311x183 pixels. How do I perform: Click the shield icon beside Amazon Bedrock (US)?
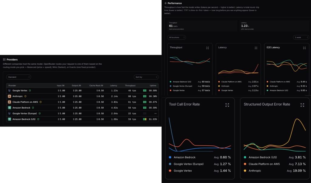(x=38, y=119)
